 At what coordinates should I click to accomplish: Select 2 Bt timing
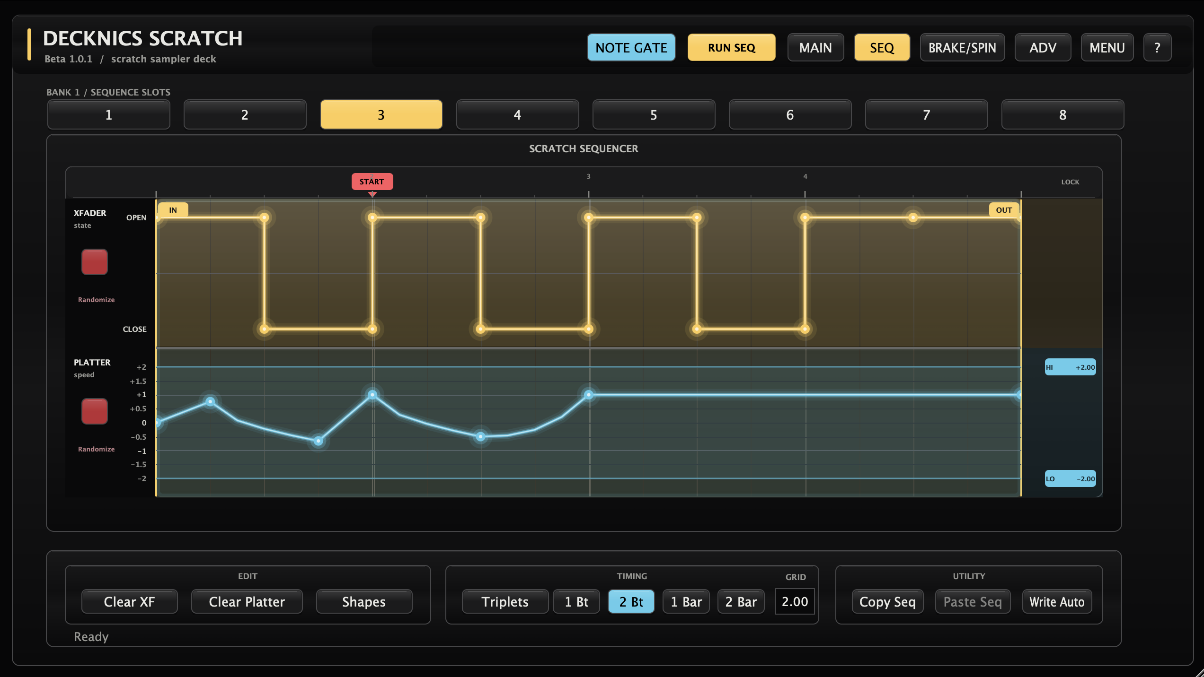(x=631, y=602)
